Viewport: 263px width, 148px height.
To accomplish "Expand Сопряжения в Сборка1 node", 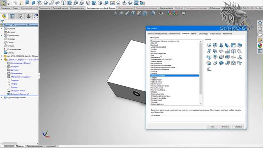I will coord(5,63).
